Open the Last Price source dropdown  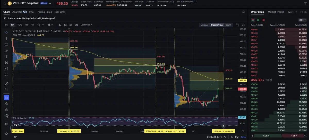tap(86, 25)
